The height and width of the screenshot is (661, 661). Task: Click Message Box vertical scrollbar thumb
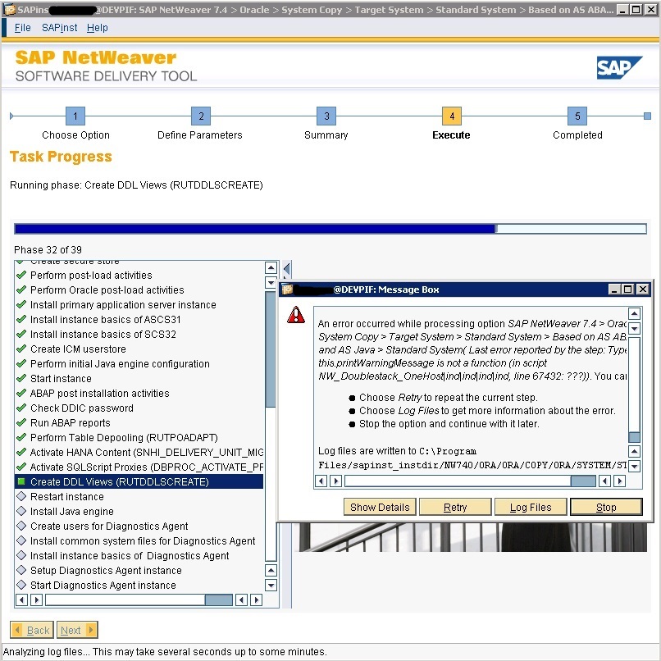point(634,437)
